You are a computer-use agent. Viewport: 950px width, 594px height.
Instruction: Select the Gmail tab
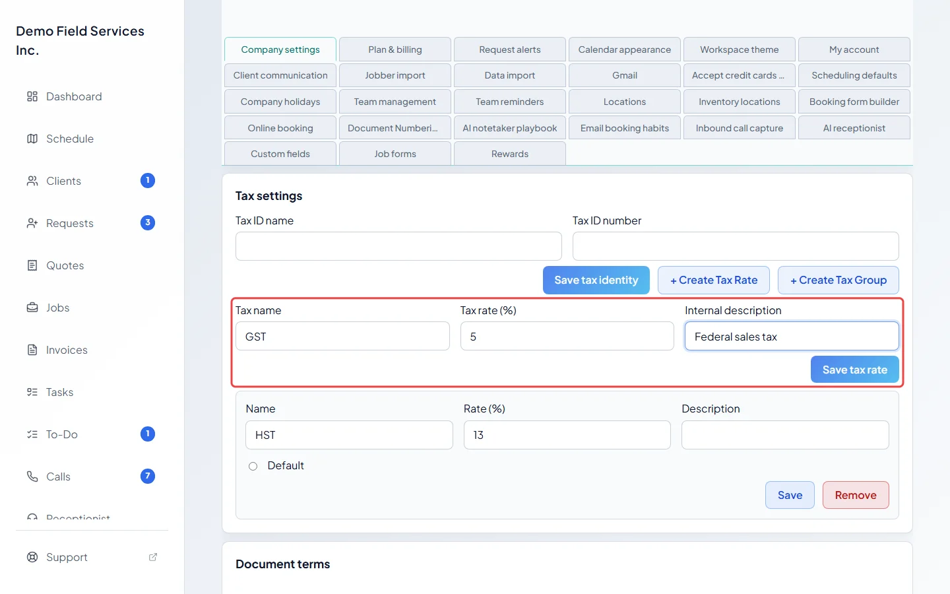point(625,75)
